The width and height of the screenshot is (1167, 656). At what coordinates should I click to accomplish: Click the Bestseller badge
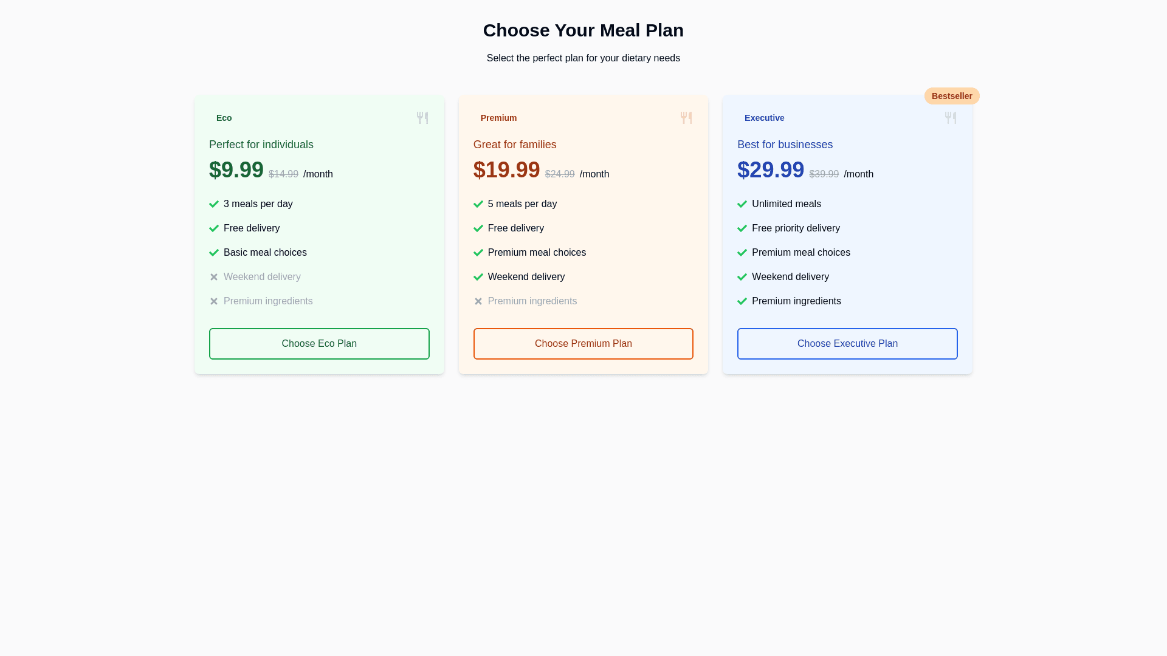952,96
